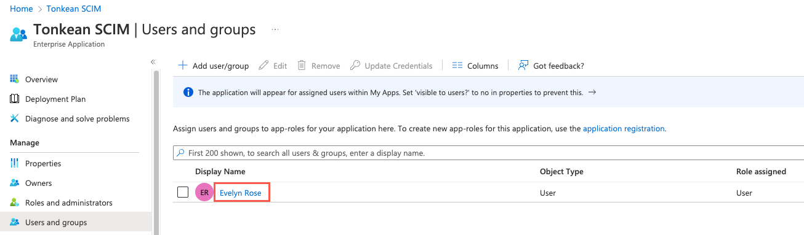Click the Got feedback person icon

[523, 66]
